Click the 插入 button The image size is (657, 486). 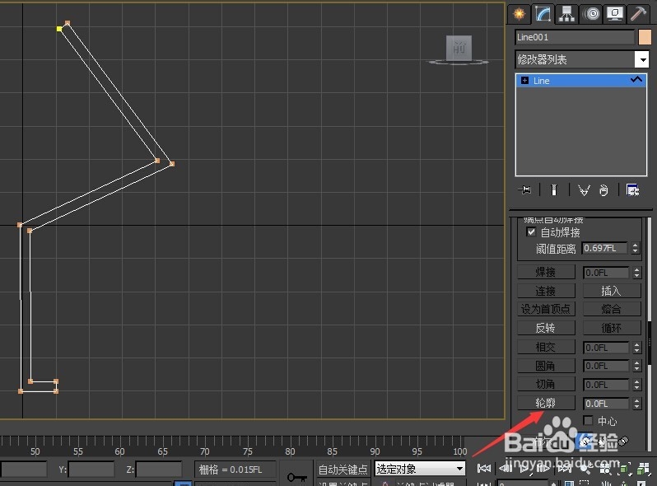point(612,291)
